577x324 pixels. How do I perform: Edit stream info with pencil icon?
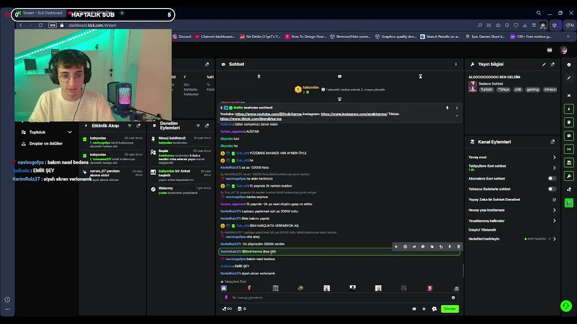click(544, 64)
